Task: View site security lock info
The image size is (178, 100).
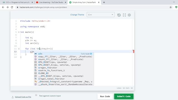Action: 17,7
